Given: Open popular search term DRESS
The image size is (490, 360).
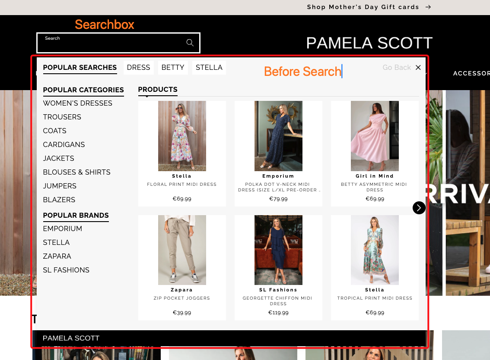Looking at the screenshot, I should point(138,67).
